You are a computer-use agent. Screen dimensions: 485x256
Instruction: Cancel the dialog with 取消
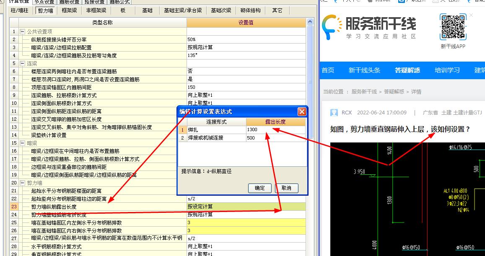pyautogui.click(x=287, y=188)
